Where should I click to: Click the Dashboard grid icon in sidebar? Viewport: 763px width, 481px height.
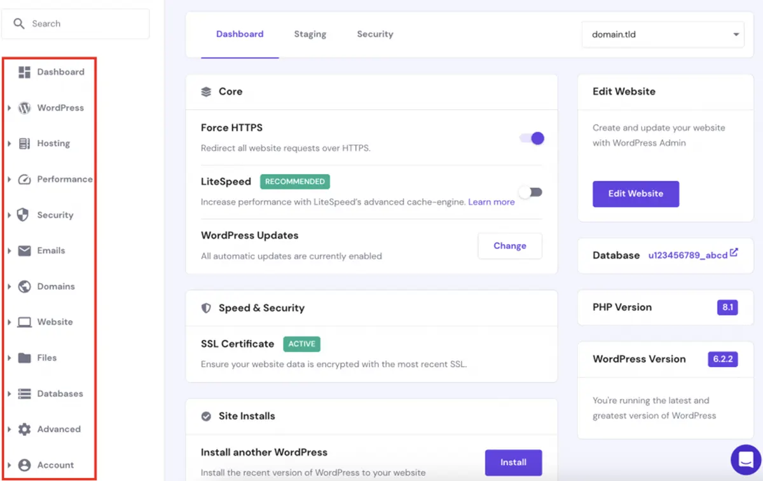point(24,72)
